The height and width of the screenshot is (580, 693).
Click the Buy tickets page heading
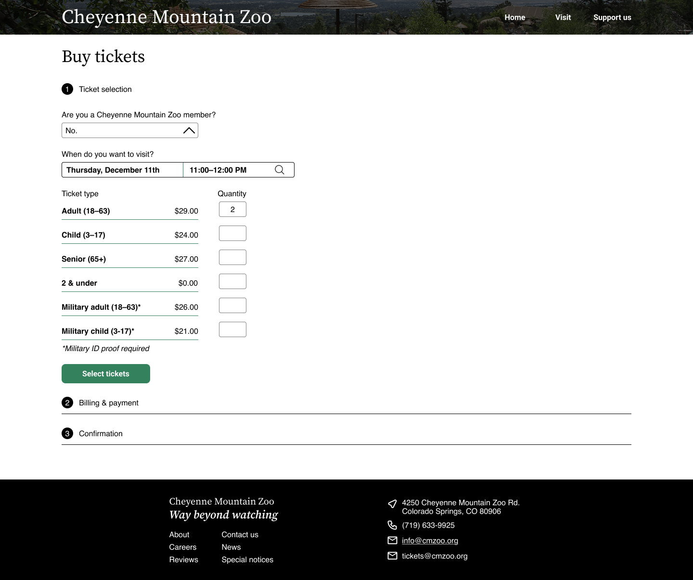(103, 57)
